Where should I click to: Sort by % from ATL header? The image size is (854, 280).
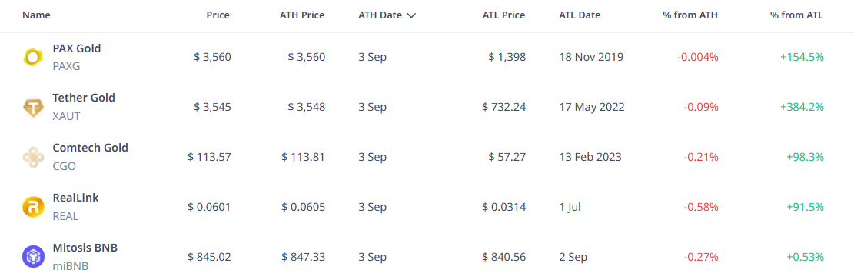point(796,15)
